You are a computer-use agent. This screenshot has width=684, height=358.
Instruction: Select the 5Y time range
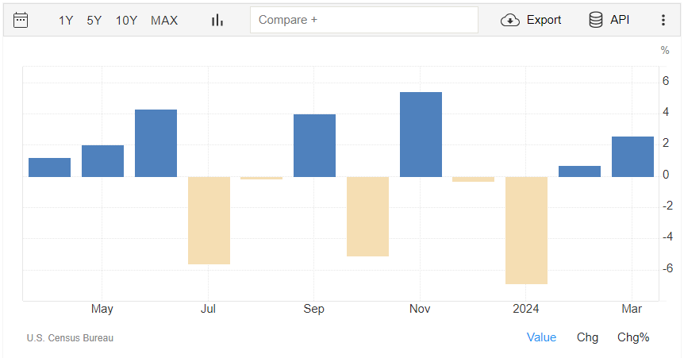pos(94,20)
